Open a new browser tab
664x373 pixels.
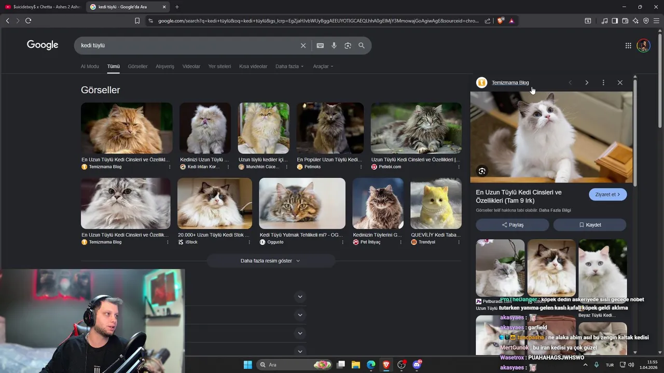tap(177, 7)
